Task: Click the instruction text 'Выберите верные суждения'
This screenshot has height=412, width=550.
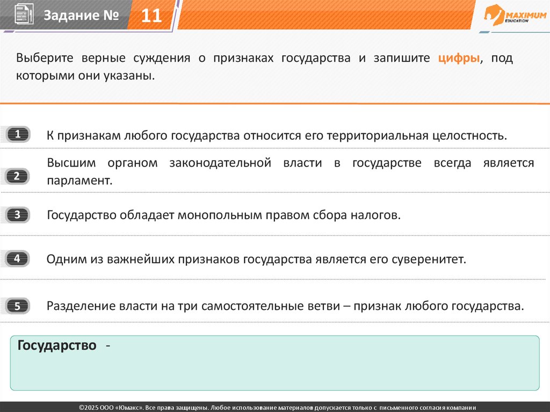Action: 103,58
